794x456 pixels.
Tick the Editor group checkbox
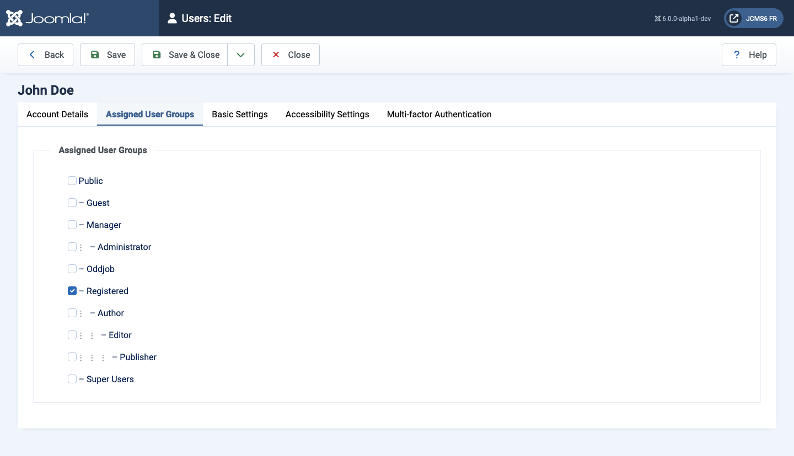pyautogui.click(x=72, y=335)
